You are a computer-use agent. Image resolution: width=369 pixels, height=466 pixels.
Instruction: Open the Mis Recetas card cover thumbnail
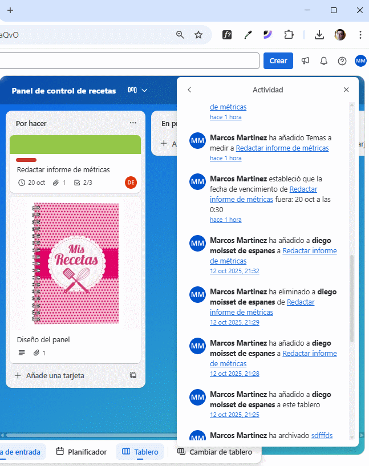click(x=75, y=263)
